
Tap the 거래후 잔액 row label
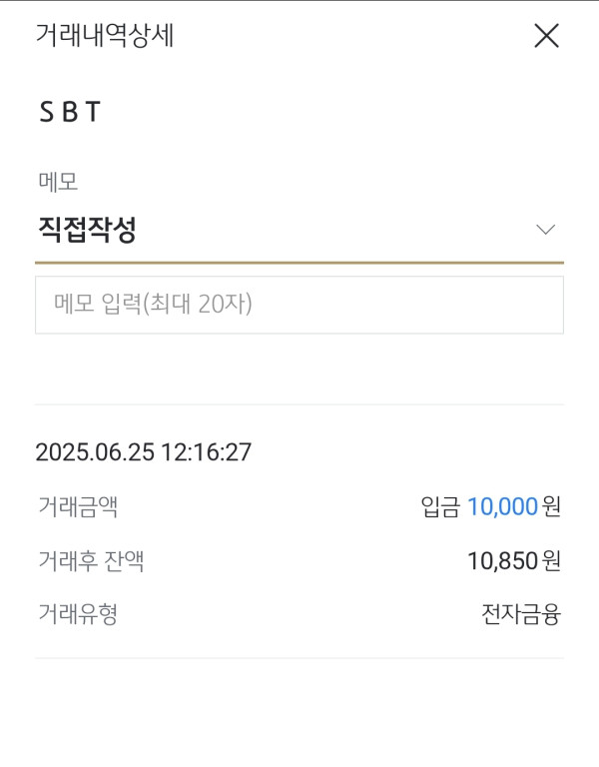coord(90,561)
